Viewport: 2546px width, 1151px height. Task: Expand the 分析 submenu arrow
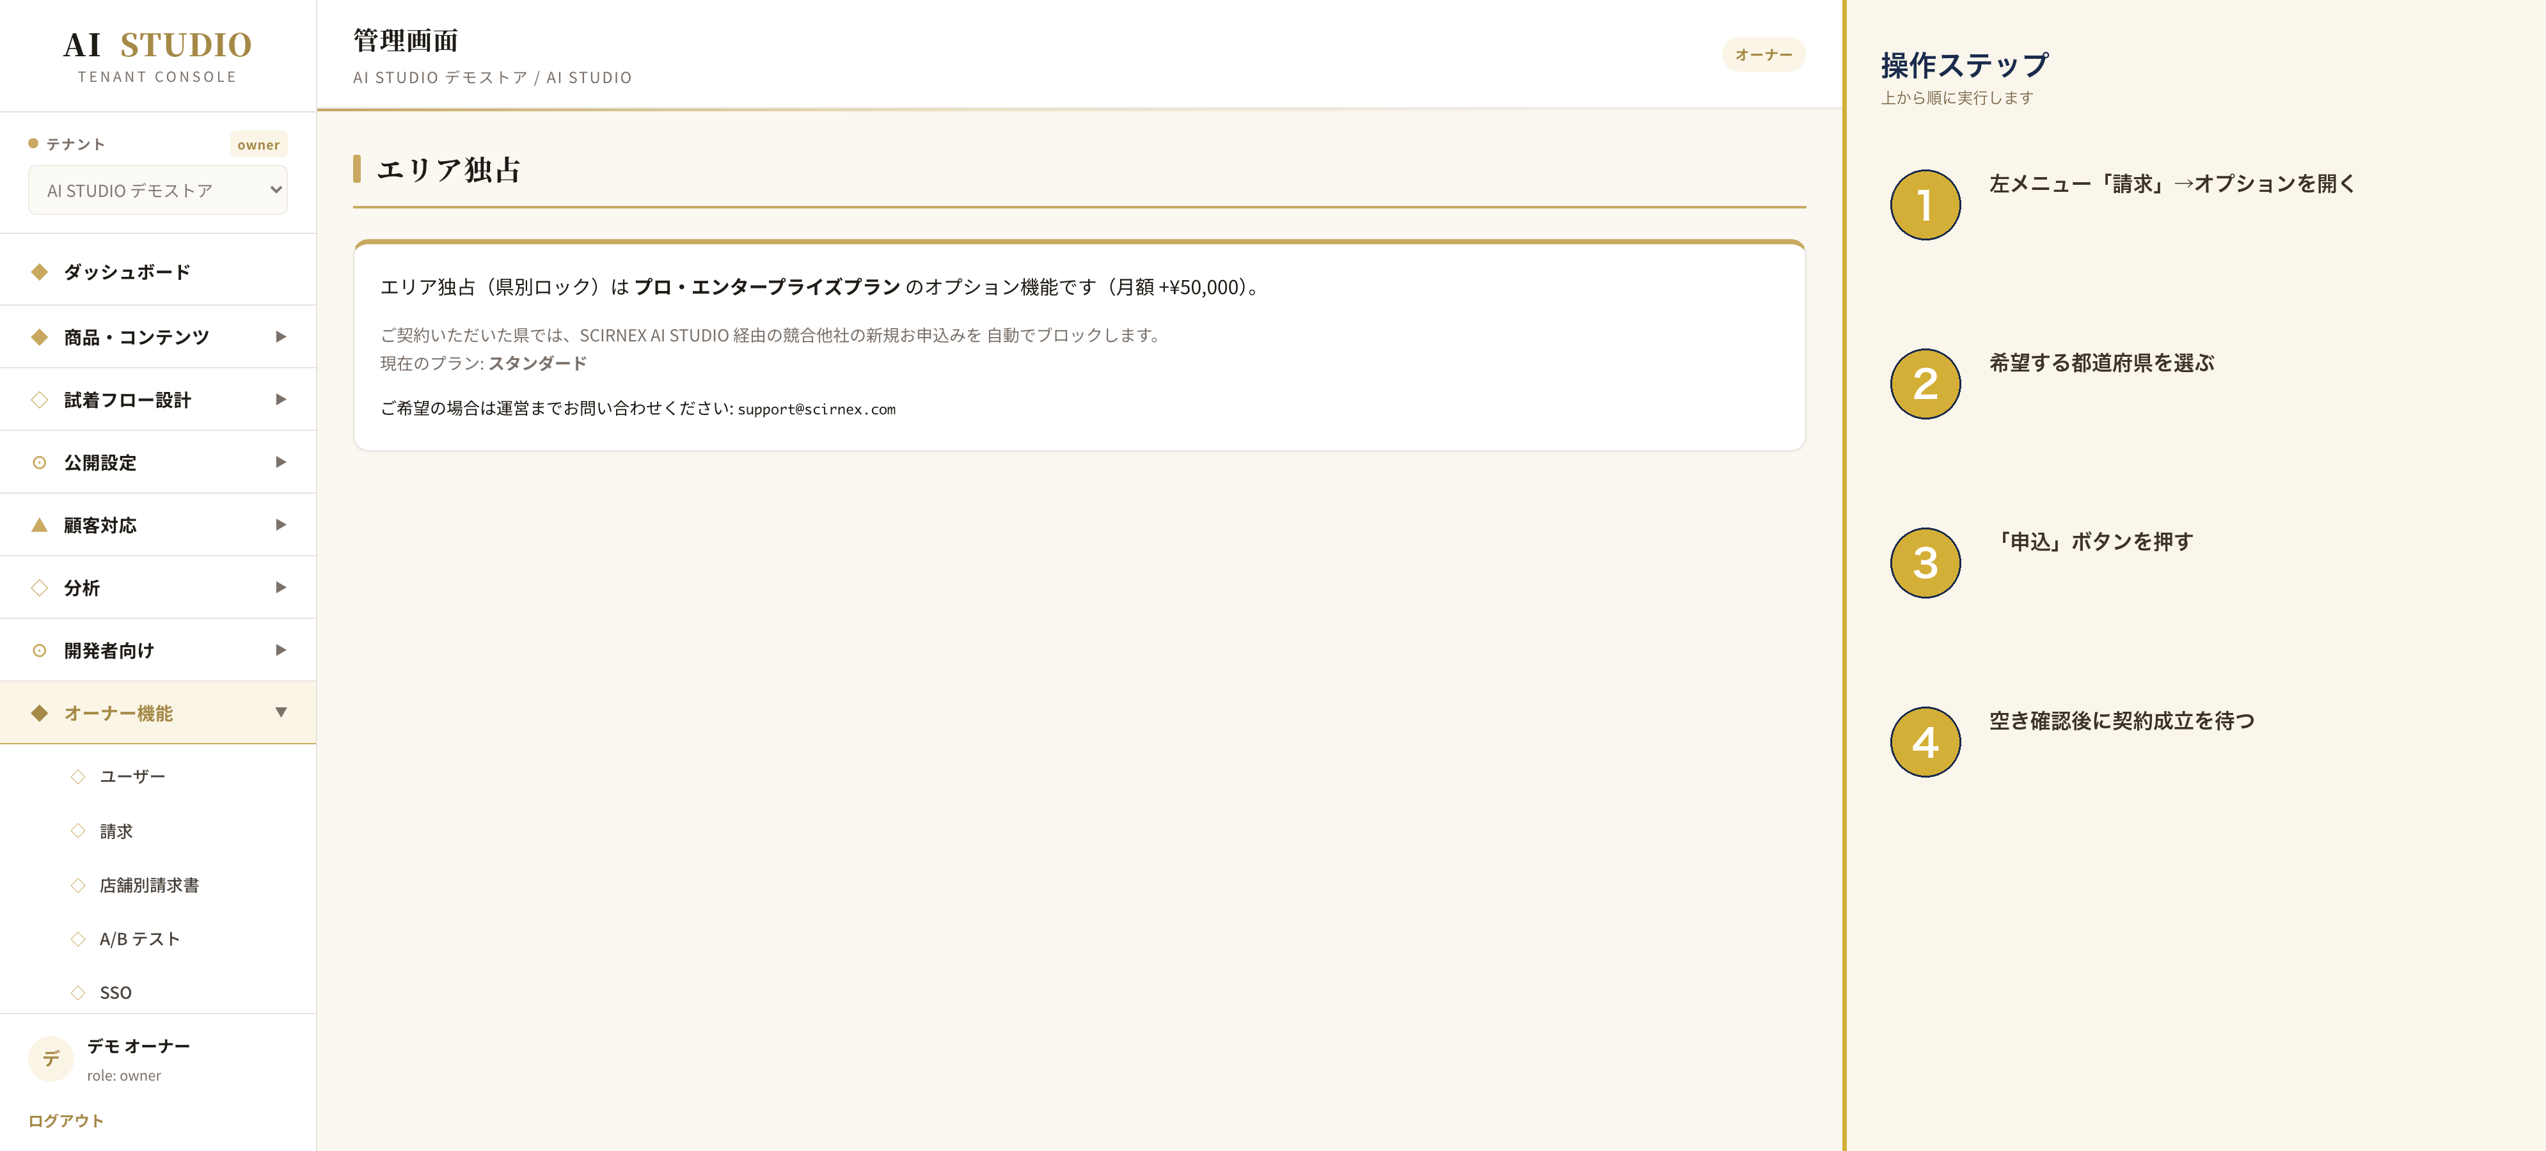click(x=281, y=588)
